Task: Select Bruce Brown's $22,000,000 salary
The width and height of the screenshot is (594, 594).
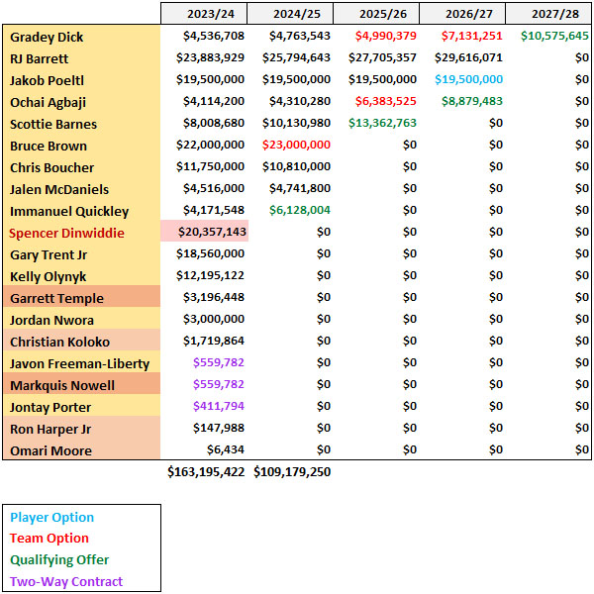Action: point(210,145)
